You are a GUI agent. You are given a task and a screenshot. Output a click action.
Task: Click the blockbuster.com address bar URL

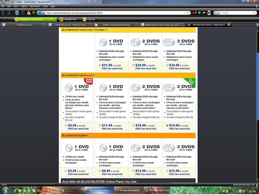pyautogui.click(x=74, y=13)
